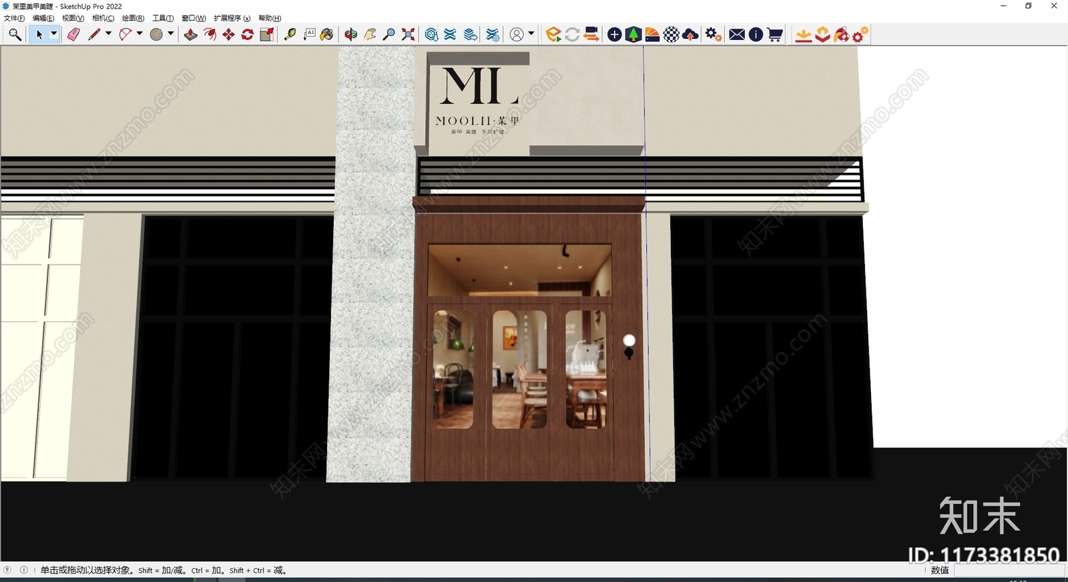Pick the Tape Measure tool

pyautogui.click(x=290, y=35)
